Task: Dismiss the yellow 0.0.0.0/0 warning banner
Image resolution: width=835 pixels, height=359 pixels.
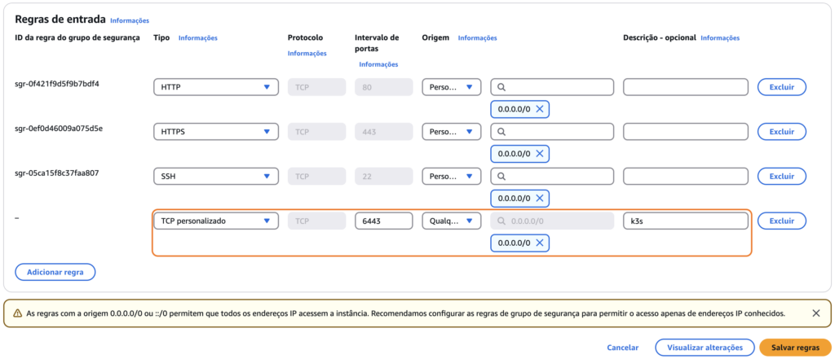Action: click(x=815, y=313)
